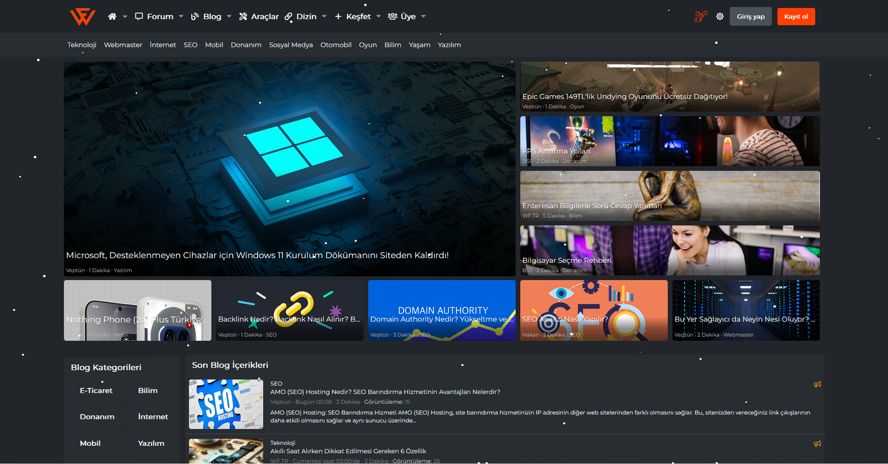888x464 pixels.
Task: Expand the Blog dropdown arrow
Action: [x=229, y=16]
